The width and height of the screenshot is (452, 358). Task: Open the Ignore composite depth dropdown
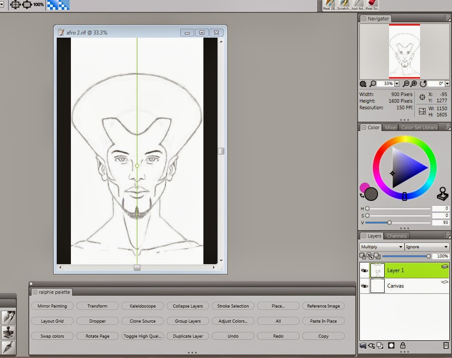(426, 246)
